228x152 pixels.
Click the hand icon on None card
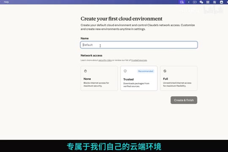85,71
